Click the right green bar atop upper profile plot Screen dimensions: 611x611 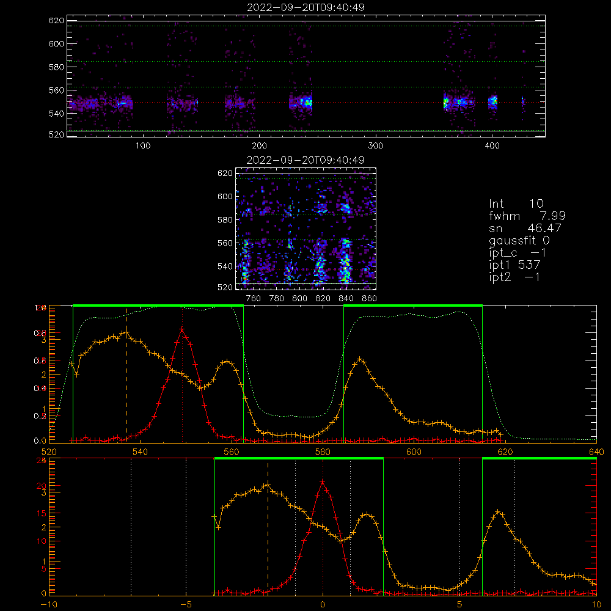pos(413,305)
